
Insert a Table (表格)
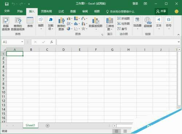[30, 22]
